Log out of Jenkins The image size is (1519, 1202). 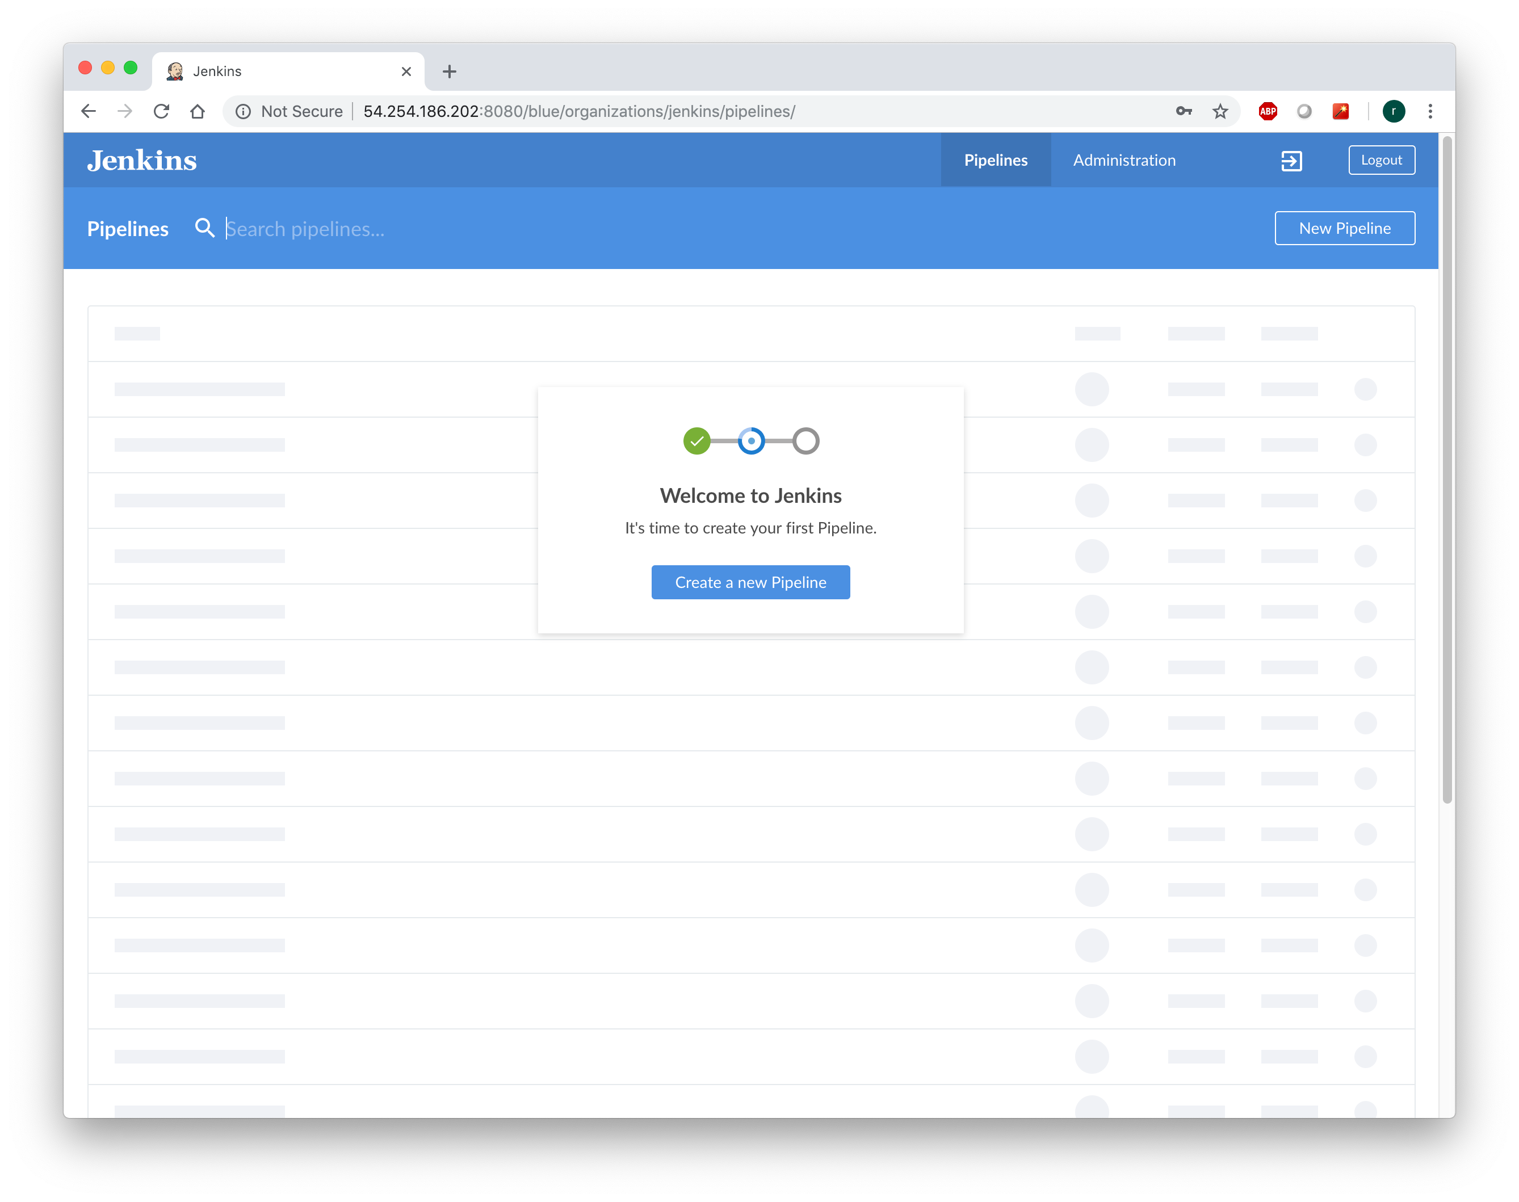pyautogui.click(x=1381, y=159)
